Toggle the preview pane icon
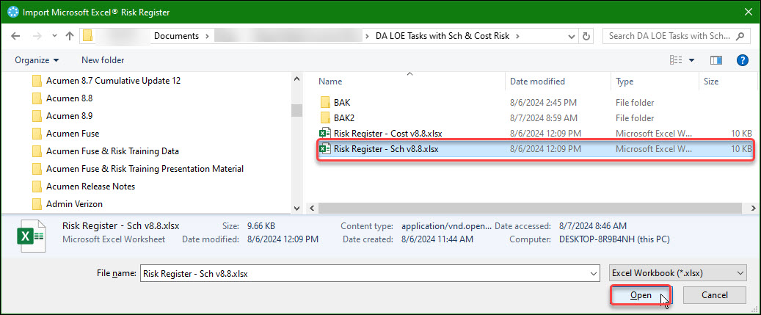This screenshot has height=315, width=761. pyautogui.click(x=716, y=60)
